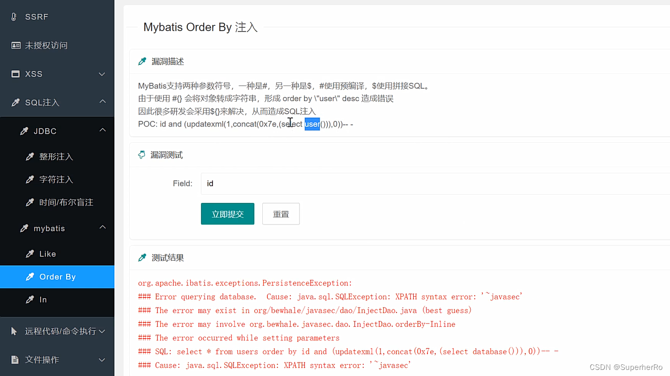Click the 时间/布尔盲注 dropper icon
Screen dimensions: 670x376
(29, 202)
